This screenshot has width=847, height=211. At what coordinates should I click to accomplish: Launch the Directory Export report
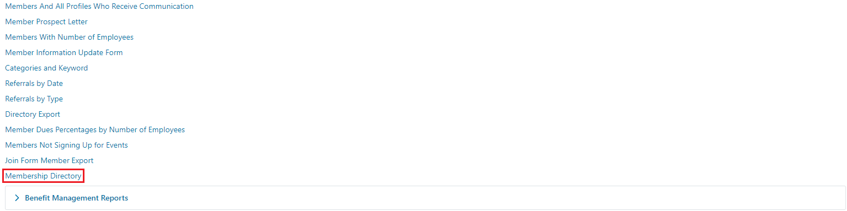tap(33, 115)
